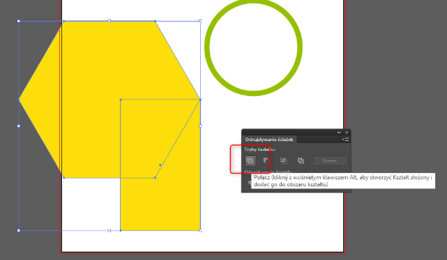
Task: Close the Odnajdywanie ścieżek panel
Action: [347, 132]
